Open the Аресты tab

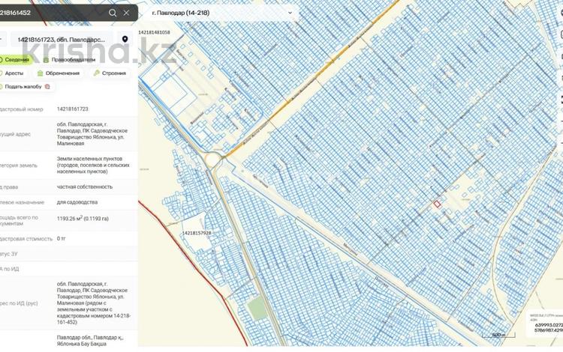click(12, 73)
